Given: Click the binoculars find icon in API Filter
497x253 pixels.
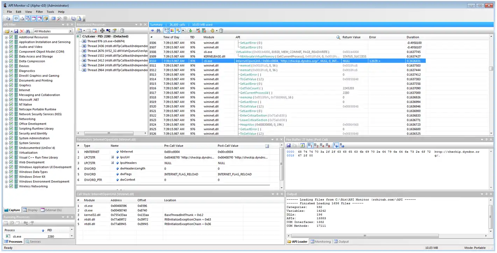Looking at the screenshot, I should click(28, 31).
